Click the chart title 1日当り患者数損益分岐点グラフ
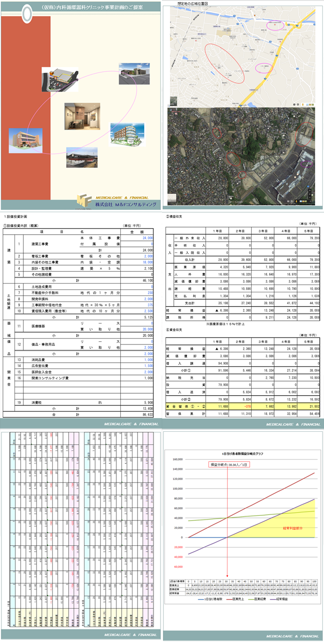The height and width of the screenshot is (643, 324). (242, 455)
